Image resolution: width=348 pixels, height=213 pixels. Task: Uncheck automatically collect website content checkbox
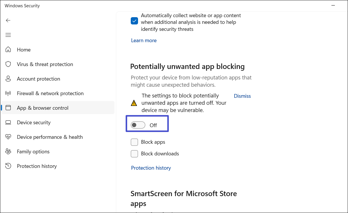134,21
